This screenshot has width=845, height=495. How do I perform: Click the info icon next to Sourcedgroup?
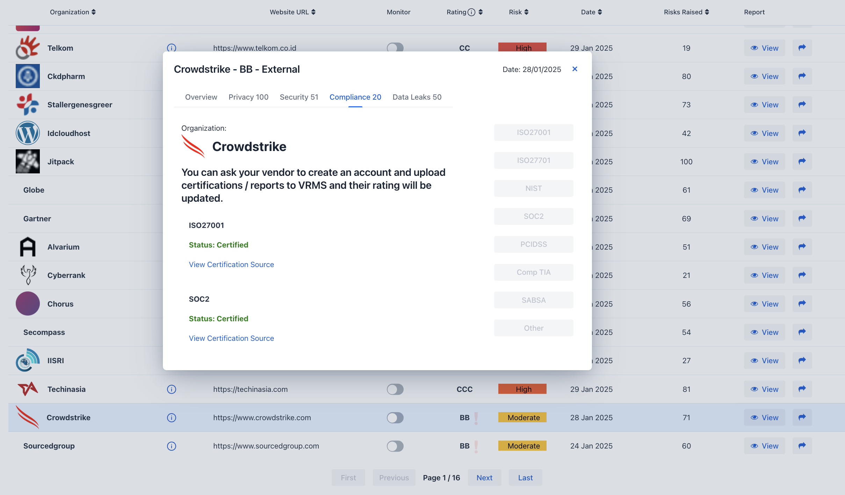tap(171, 446)
